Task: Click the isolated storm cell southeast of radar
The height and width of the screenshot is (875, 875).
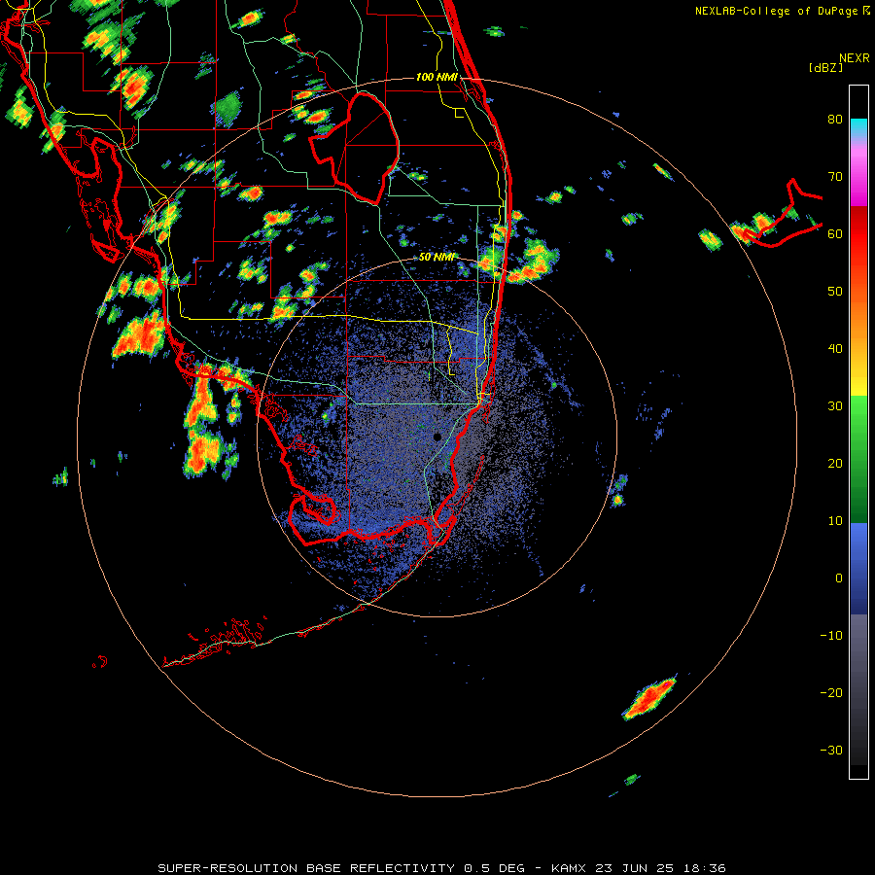Action: point(650,697)
